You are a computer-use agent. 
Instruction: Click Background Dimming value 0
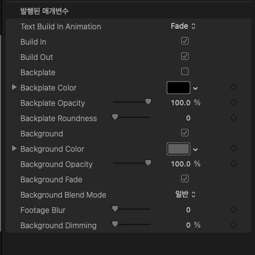(188, 225)
